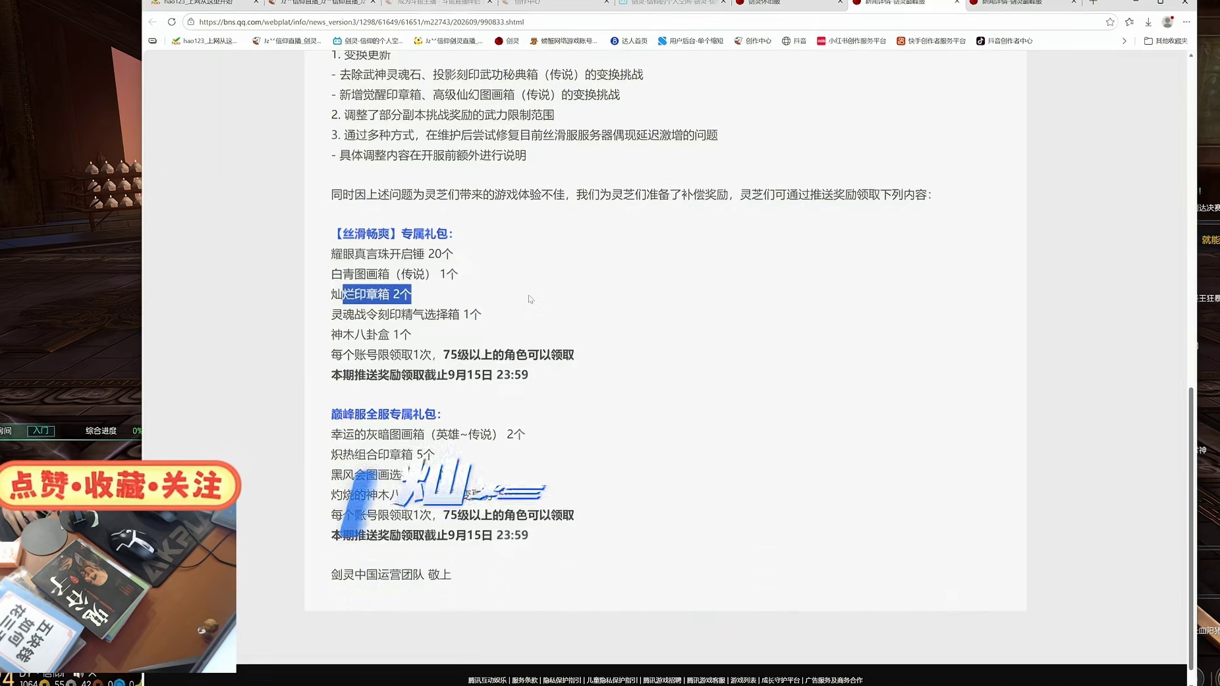Open the favorites list icon
Screen dimensions: 1220x686
[1129, 22]
